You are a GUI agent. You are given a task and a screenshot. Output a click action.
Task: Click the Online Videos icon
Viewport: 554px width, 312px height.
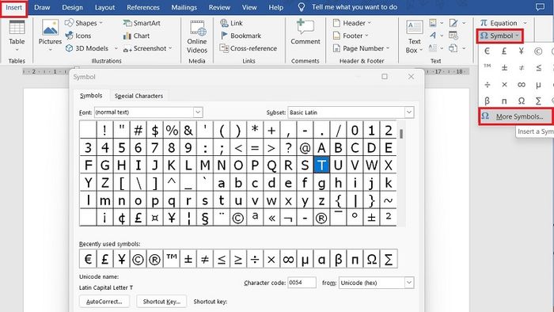click(x=197, y=29)
